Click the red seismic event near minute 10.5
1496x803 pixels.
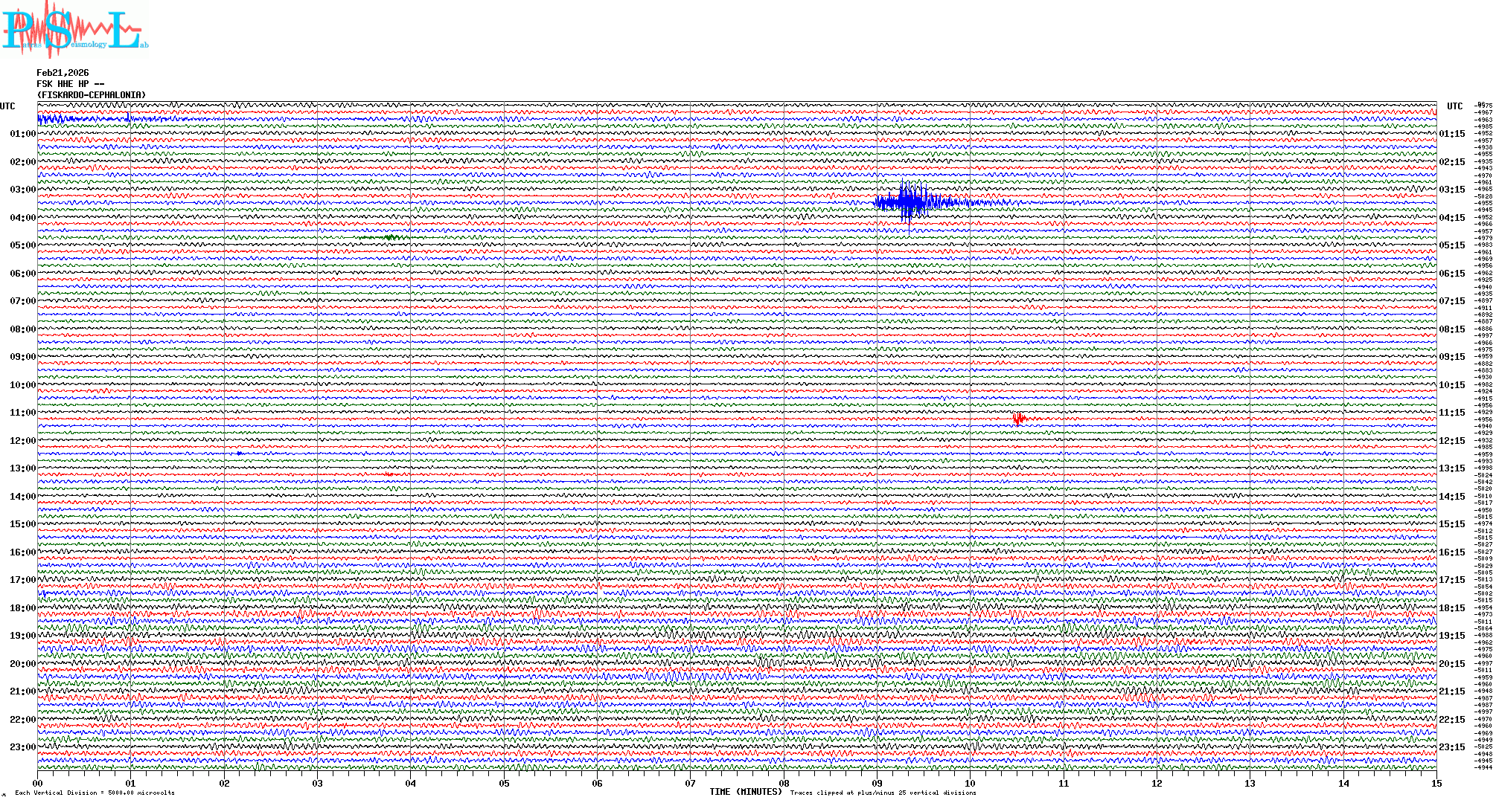coord(1019,419)
